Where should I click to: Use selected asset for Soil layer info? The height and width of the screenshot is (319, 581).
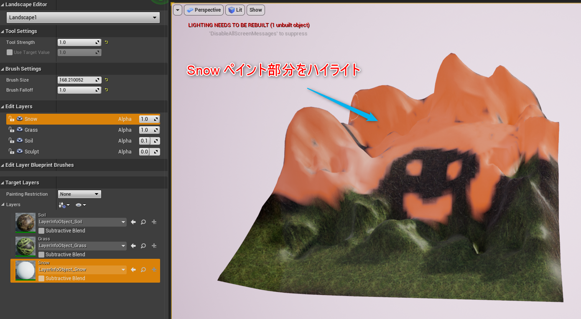133,222
